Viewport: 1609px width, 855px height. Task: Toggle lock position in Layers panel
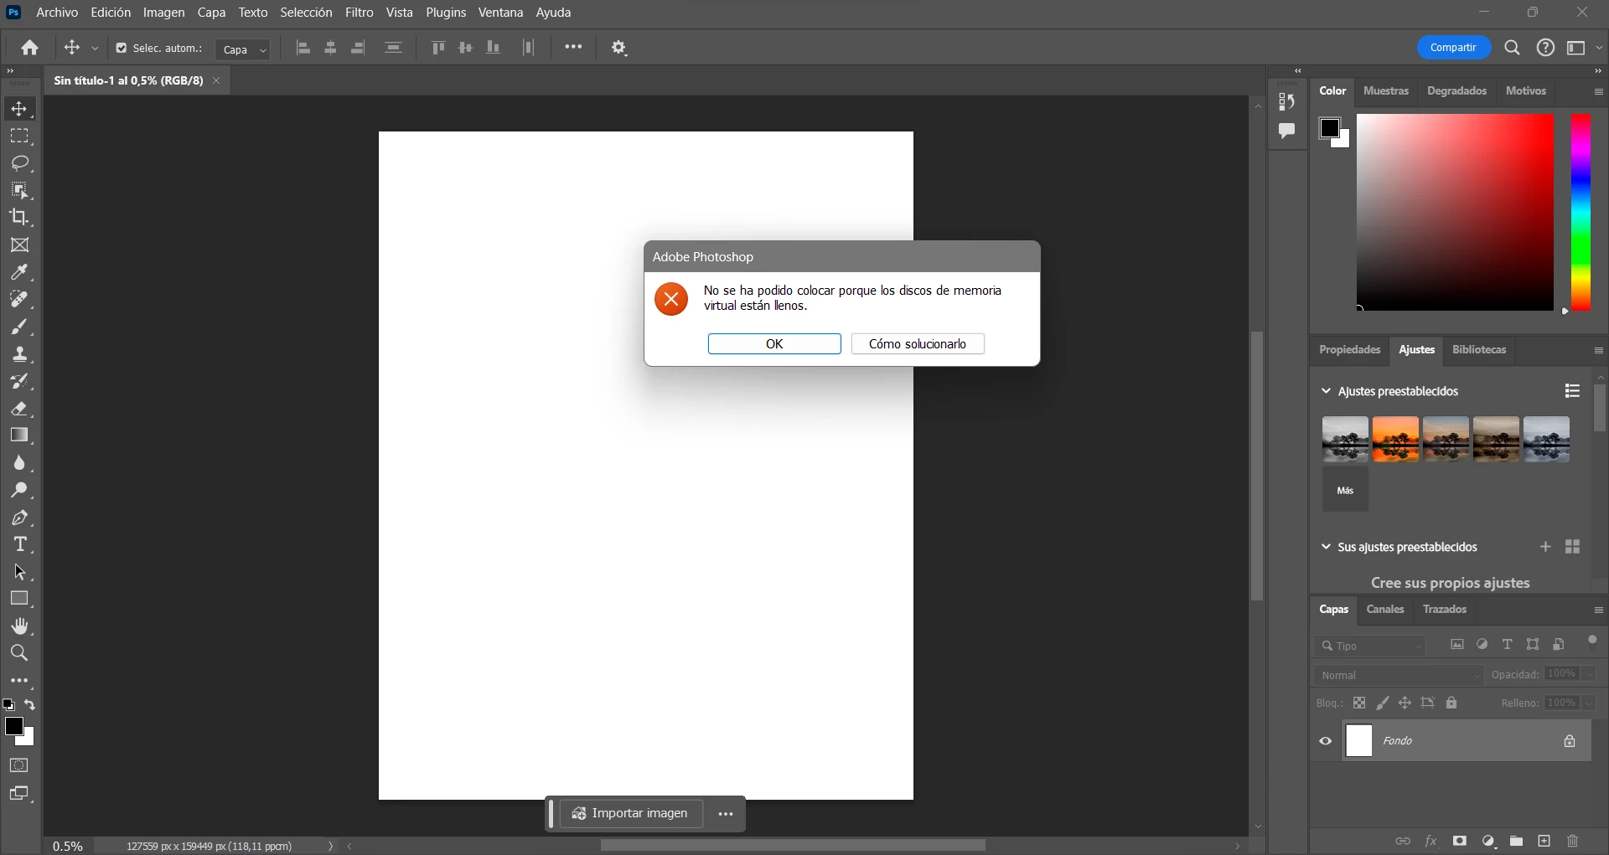tap(1405, 703)
